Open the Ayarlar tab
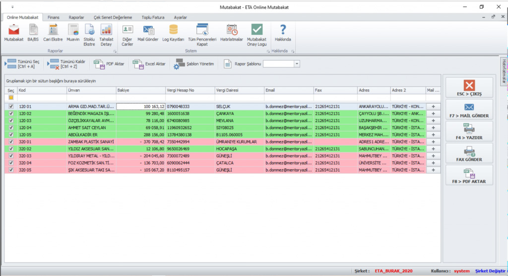This screenshot has width=508, height=276. pyautogui.click(x=180, y=17)
